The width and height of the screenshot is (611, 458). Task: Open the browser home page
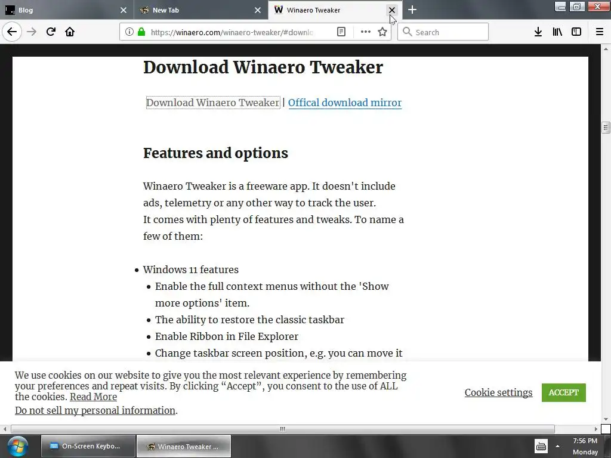(x=70, y=32)
